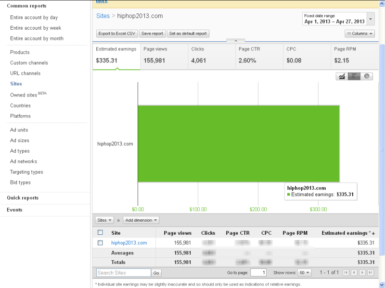Viewport: 385px width, 288px height.
Task: Open the Columns dropdown
Action: coord(359,34)
